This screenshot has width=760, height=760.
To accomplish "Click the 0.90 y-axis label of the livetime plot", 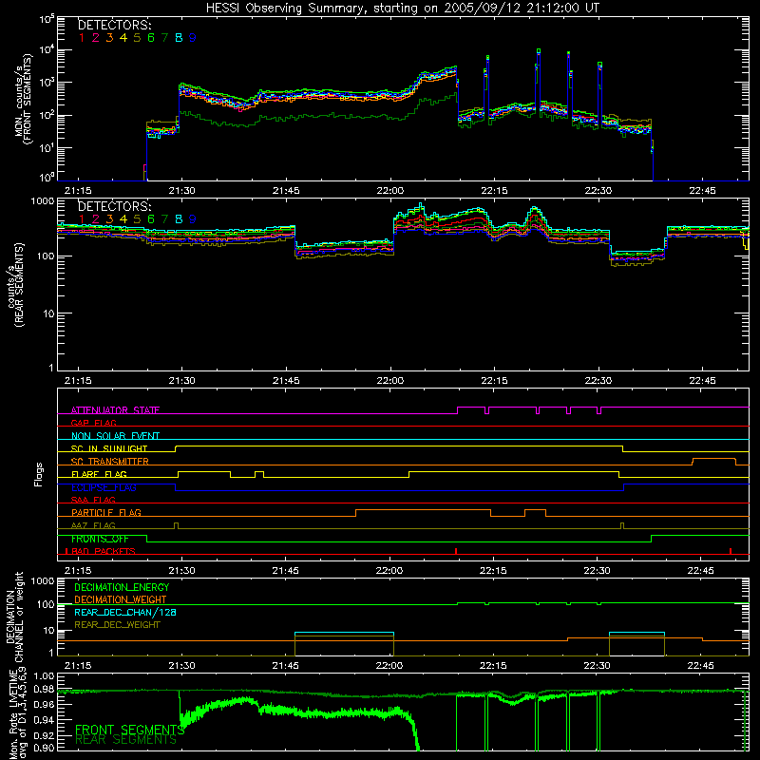I will pyautogui.click(x=45, y=748).
